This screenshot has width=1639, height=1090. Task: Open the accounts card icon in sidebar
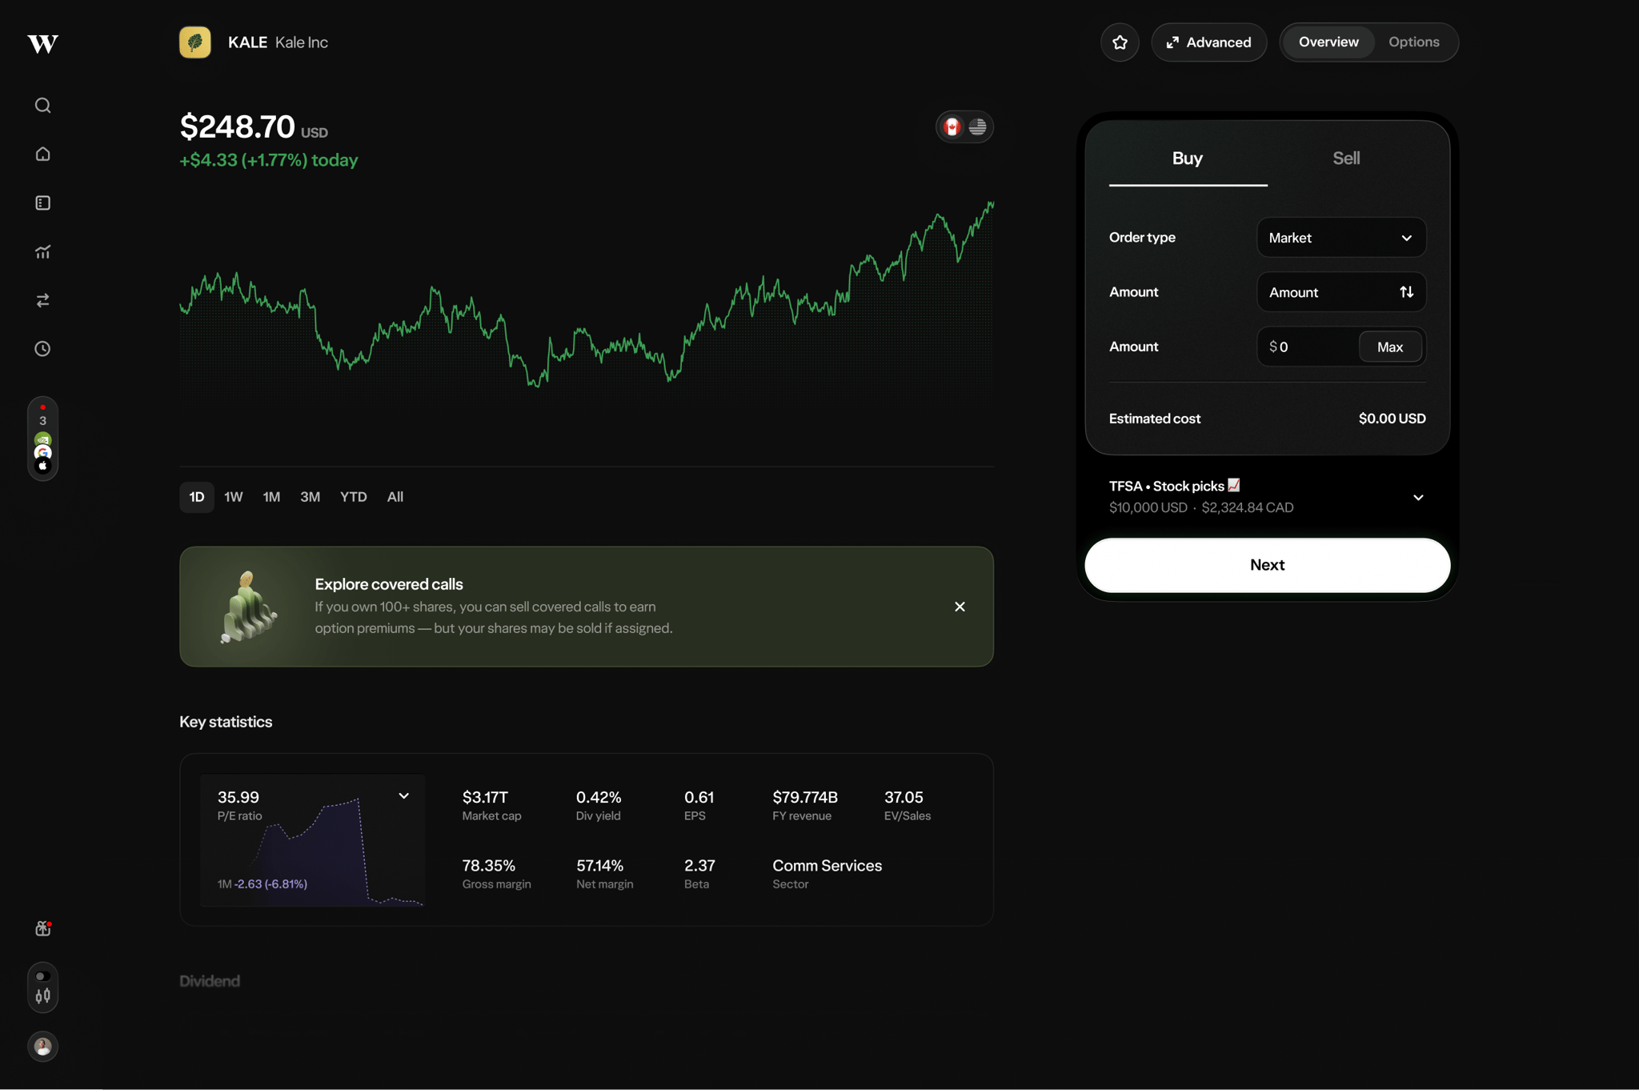tap(42, 202)
